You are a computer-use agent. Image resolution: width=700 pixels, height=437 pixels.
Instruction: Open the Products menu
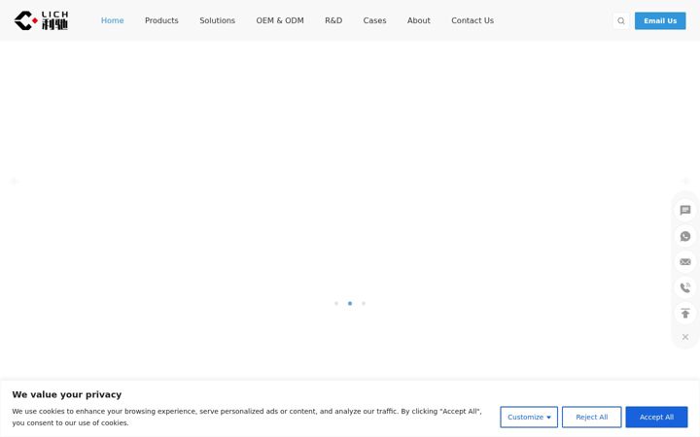(161, 20)
